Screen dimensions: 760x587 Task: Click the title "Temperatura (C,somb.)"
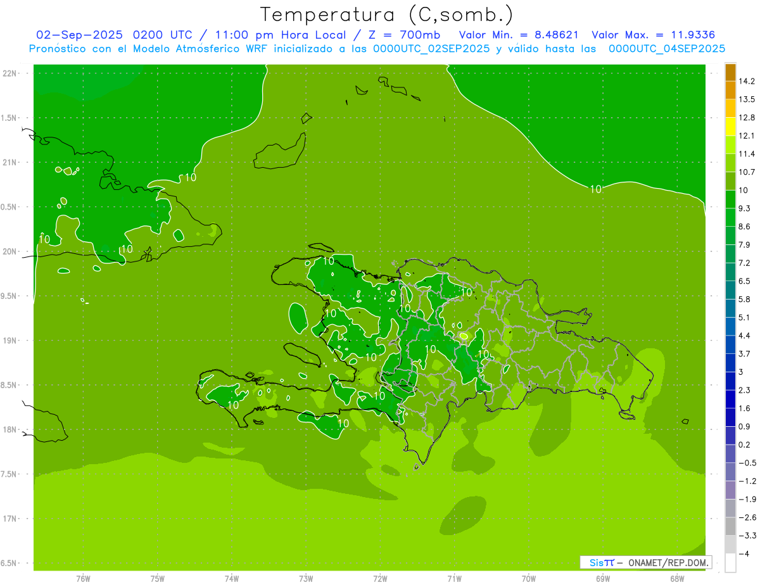point(387,15)
